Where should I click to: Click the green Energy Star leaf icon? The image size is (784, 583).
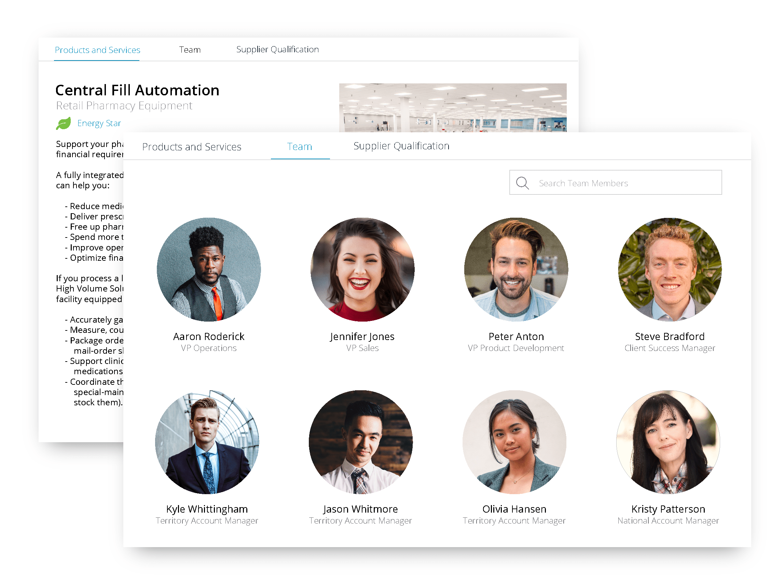coord(64,123)
